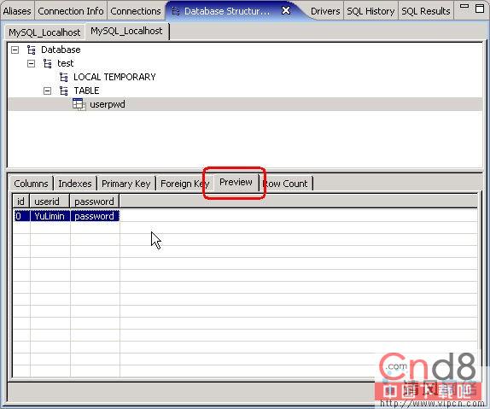Close the Database Structure view tab
Viewport: 490px width, 409px height.
(286, 10)
